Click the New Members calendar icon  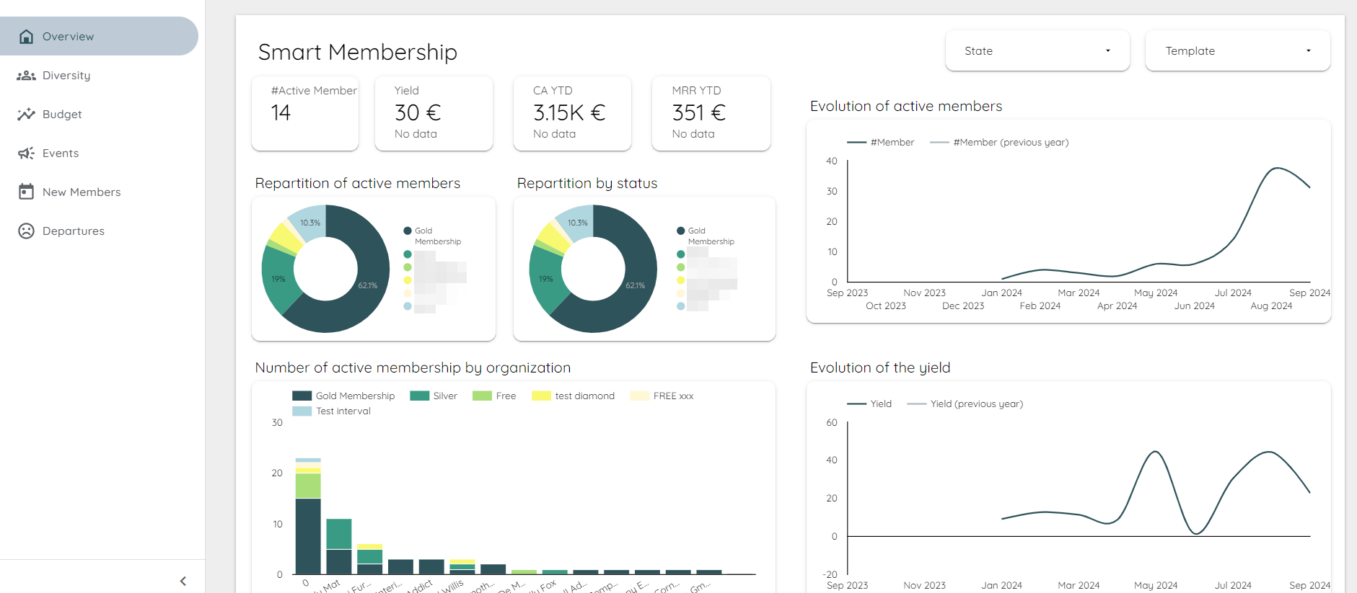pyautogui.click(x=26, y=192)
